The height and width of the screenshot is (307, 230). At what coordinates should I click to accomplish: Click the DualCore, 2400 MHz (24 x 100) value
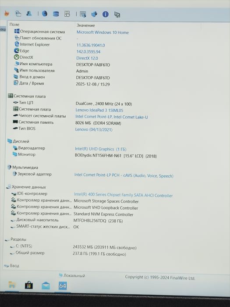(104, 104)
